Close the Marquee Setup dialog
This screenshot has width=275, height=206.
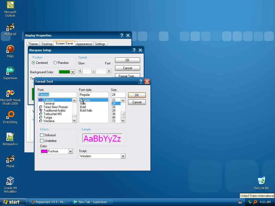coord(140,50)
